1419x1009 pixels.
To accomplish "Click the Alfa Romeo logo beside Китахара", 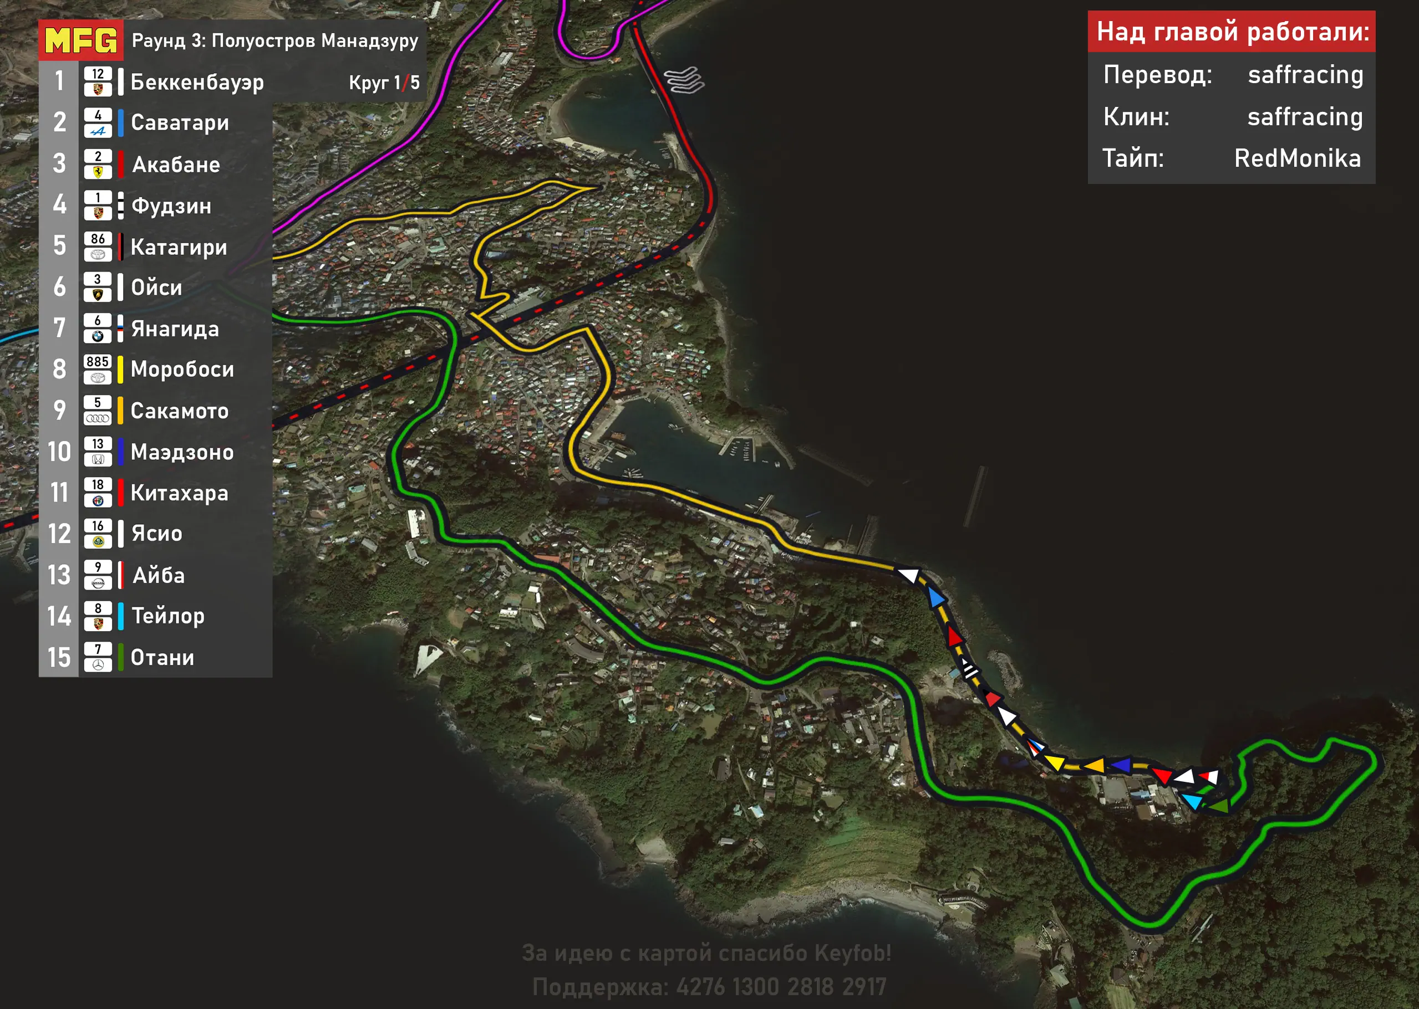I will click(x=98, y=501).
